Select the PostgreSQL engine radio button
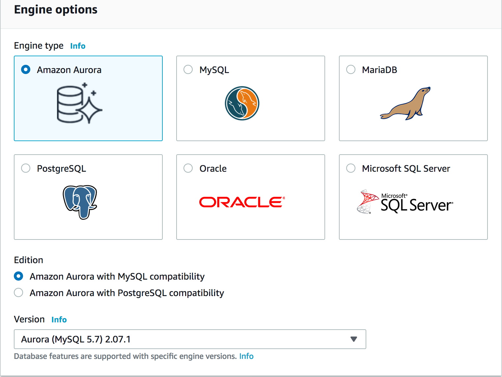Image resolution: width=502 pixels, height=377 pixels. (26, 168)
